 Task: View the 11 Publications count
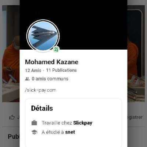click(x=61, y=70)
